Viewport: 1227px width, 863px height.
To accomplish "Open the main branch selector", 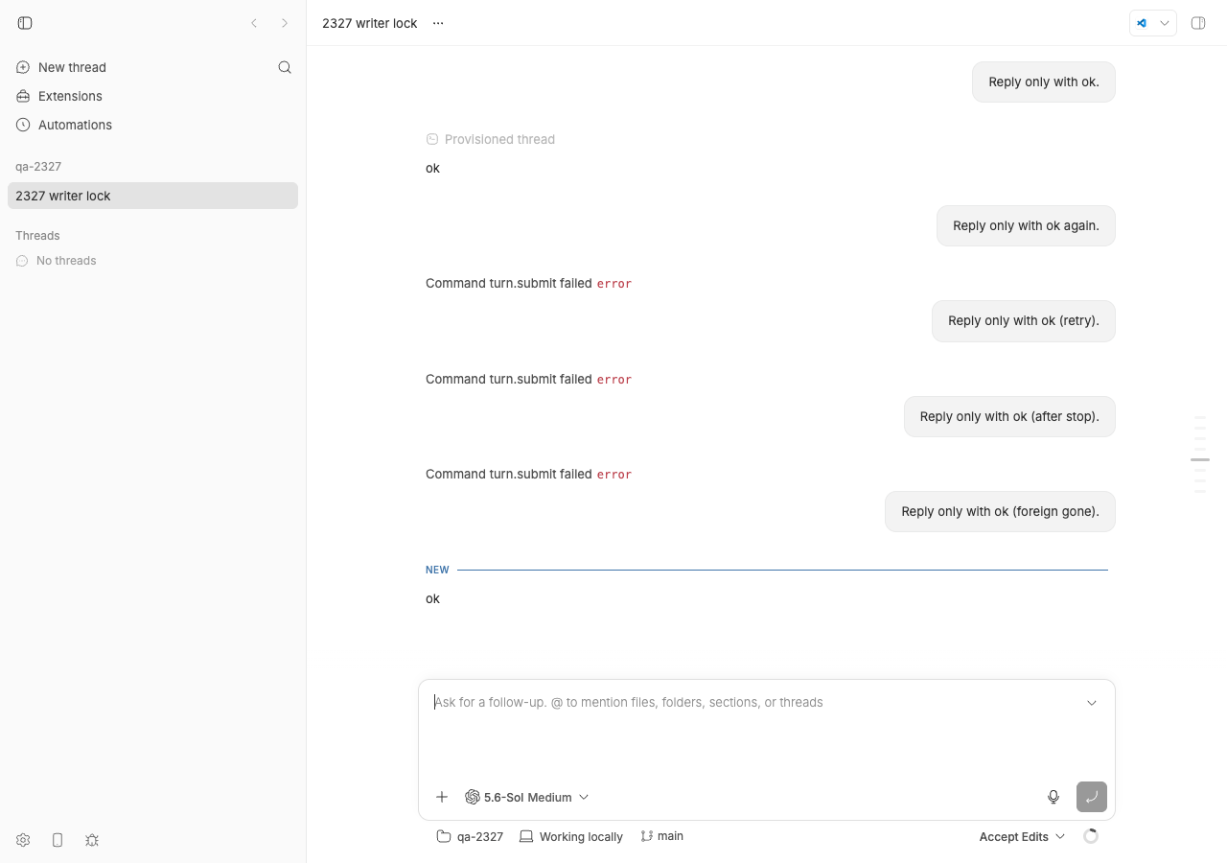I will pos(662,836).
